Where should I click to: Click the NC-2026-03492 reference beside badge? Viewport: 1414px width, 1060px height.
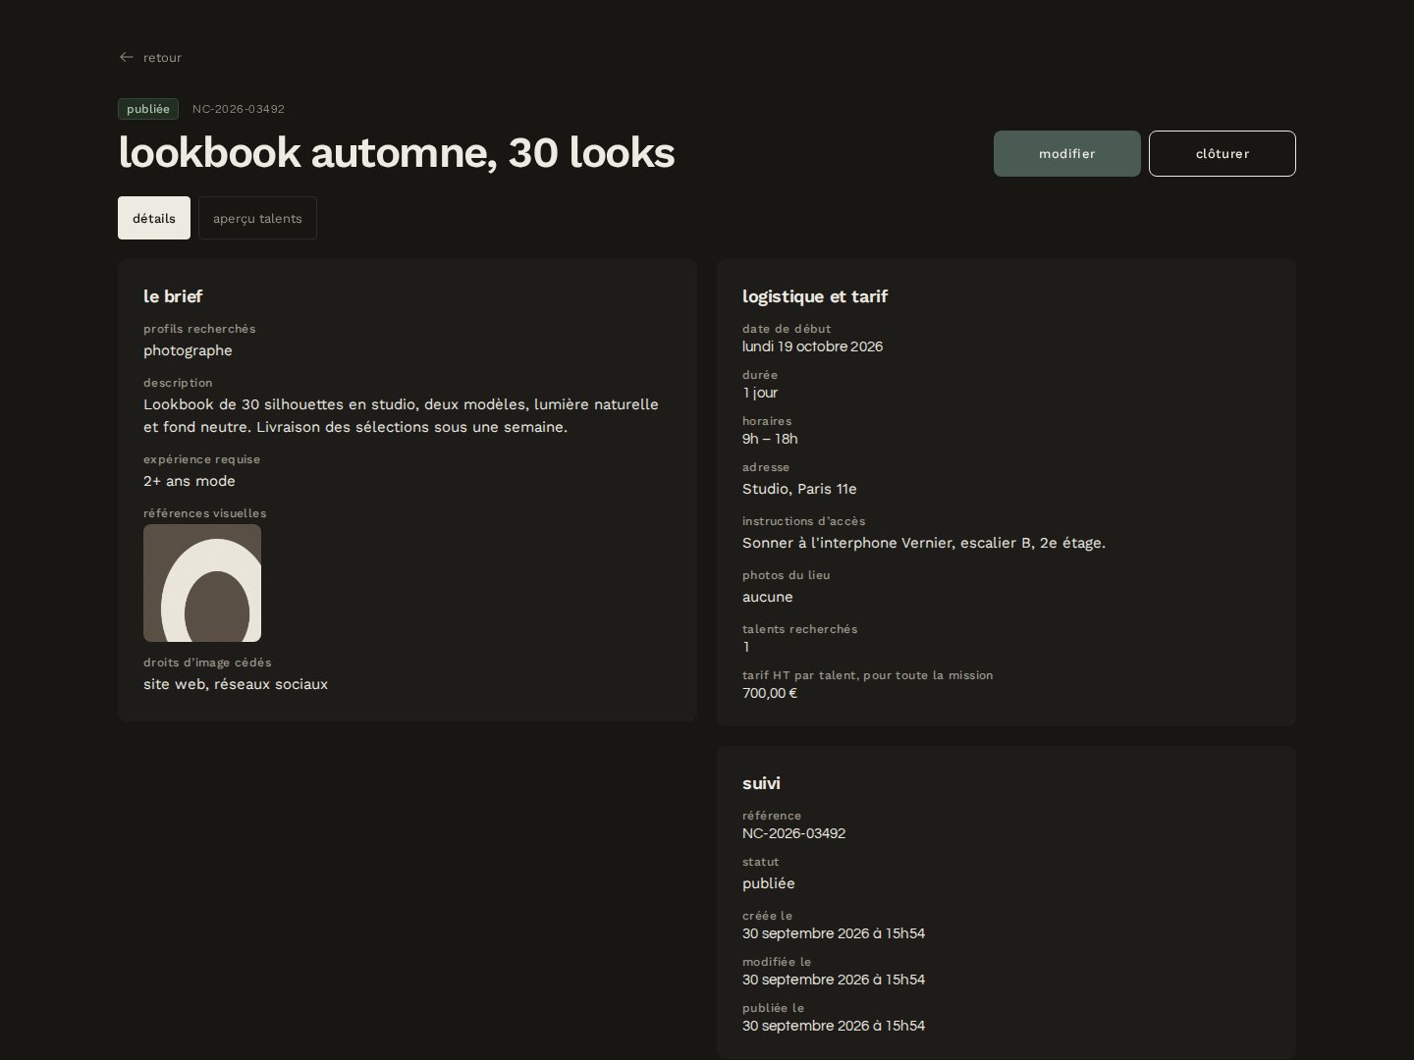pos(239,109)
